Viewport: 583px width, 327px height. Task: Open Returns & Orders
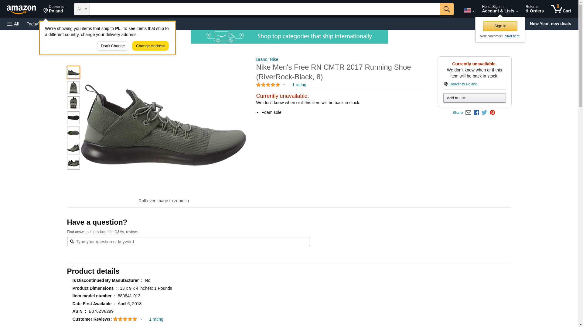coord(534,9)
